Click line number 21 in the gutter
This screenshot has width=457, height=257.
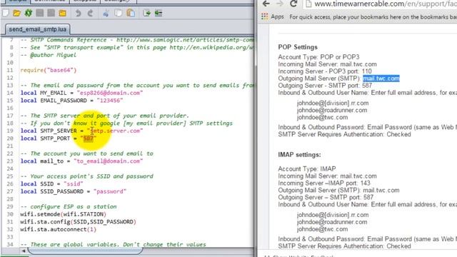click(x=10, y=146)
